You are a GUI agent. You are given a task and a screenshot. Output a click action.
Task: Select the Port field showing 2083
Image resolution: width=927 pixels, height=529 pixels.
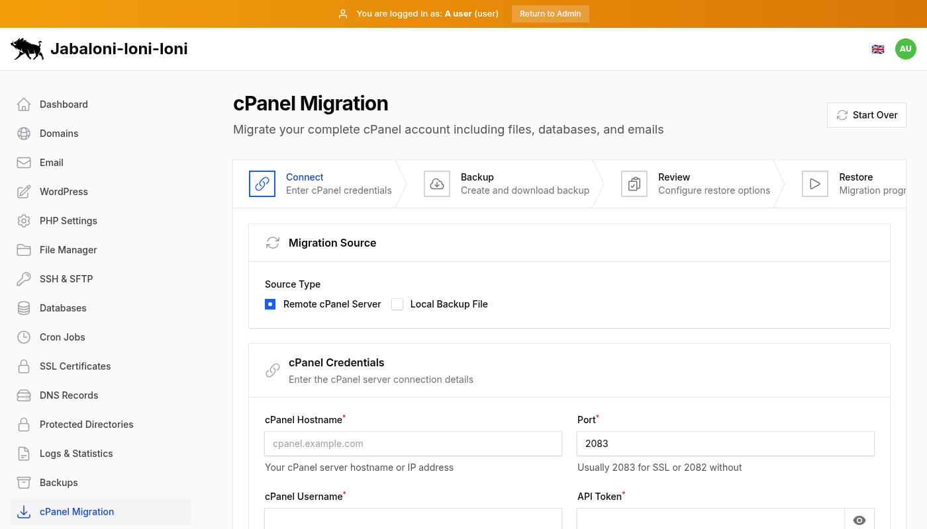tap(724, 444)
